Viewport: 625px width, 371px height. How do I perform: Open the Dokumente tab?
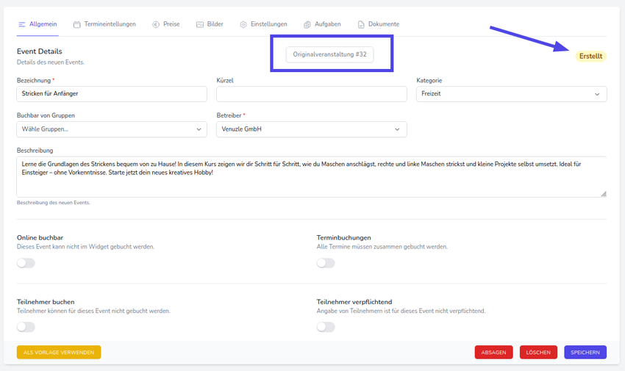[x=383, y=24]
